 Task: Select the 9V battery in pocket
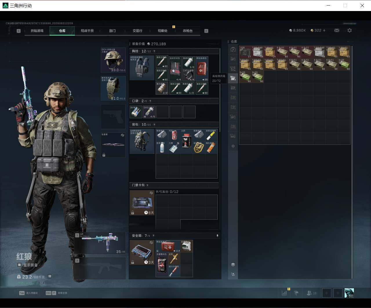(136, 112)
